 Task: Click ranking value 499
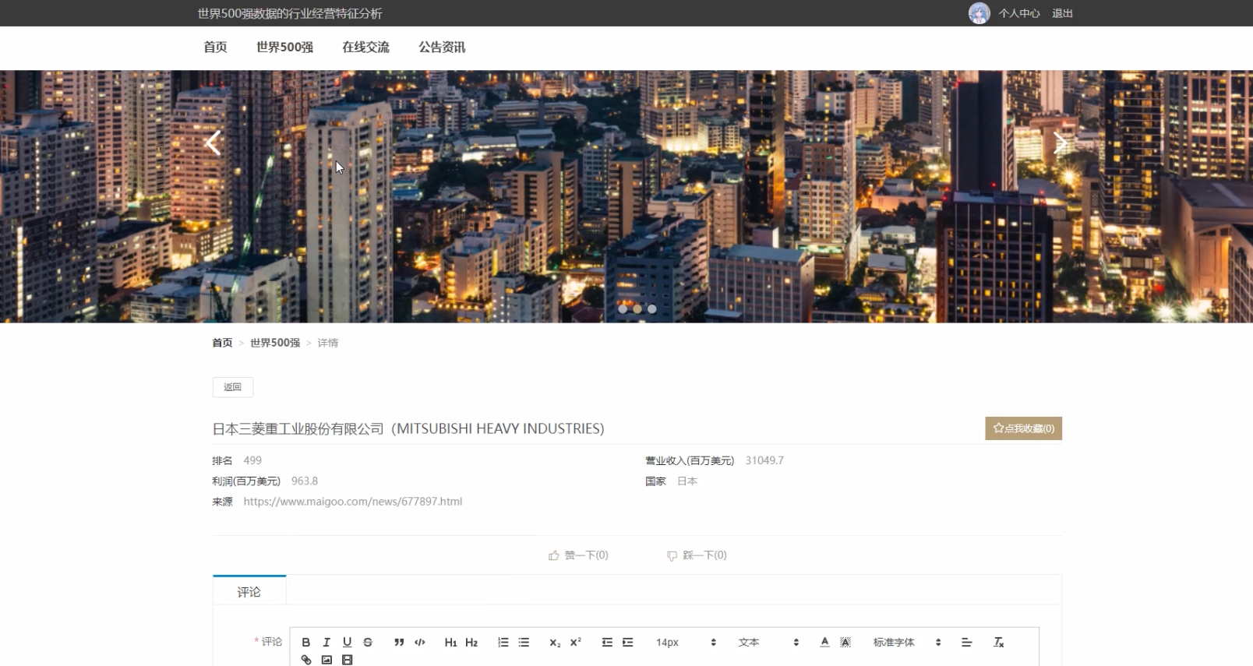pyautogui.click(x=252, y=460)
